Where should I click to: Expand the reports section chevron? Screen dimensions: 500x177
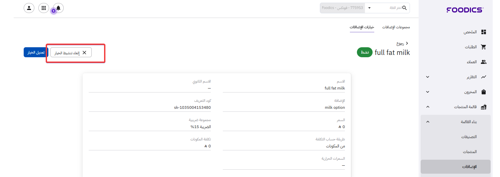428,77
